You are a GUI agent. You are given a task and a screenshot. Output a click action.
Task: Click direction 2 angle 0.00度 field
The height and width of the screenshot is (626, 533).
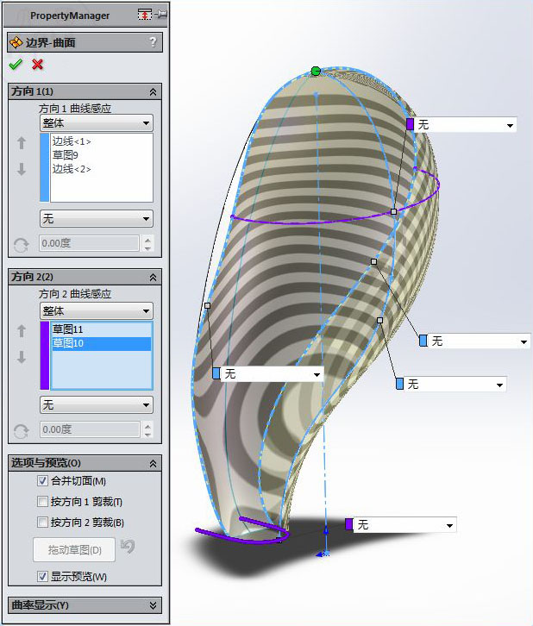89,429
